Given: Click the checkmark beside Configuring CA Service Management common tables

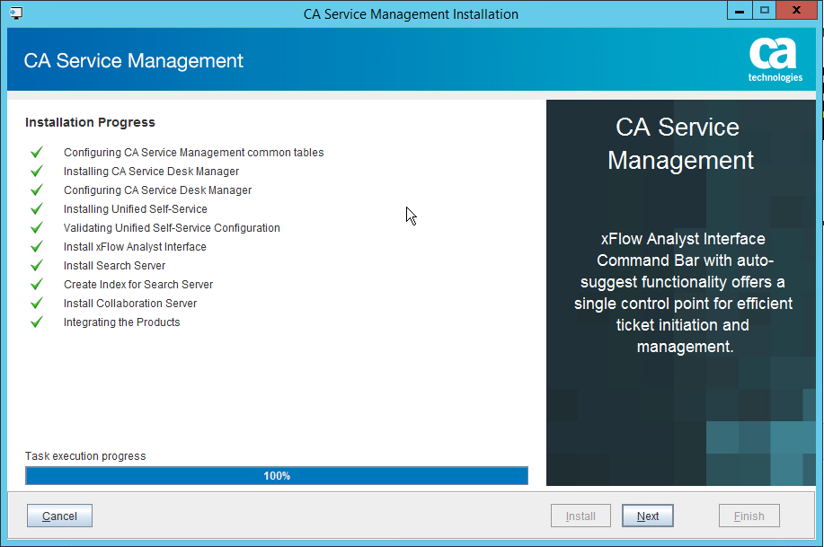Looking at the screenshot, I should pyautogui.click(x=36, y=152).
